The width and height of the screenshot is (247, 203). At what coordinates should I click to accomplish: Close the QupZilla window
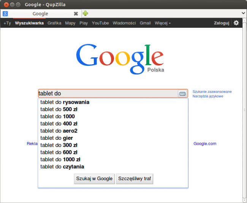coord(6,5)
